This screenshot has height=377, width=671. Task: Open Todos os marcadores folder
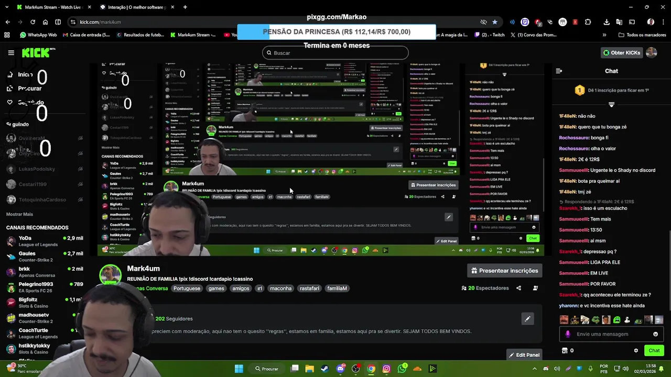click(x=642, y=35)
